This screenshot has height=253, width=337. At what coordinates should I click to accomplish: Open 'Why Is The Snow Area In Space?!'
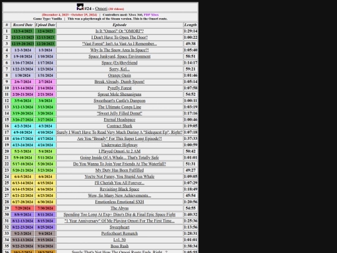point(119,50)
